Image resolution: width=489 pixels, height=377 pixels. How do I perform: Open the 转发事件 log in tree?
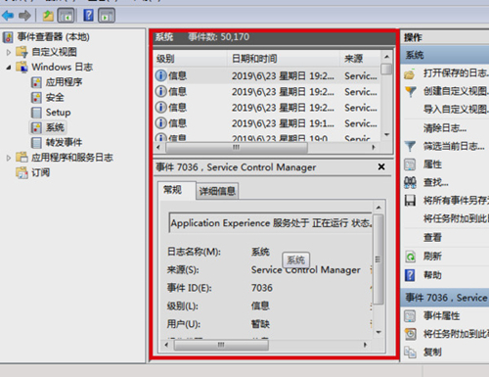pos(64,142)
